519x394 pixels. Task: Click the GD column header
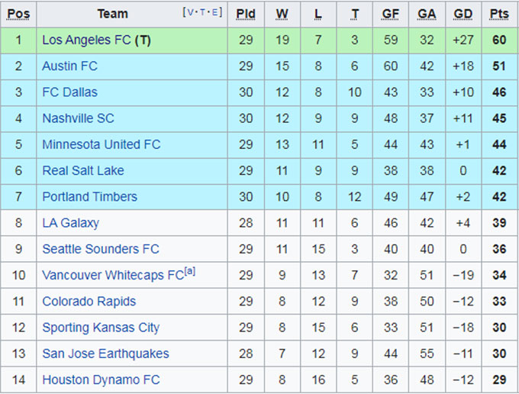(x=463, y=14)
